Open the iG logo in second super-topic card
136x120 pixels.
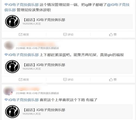pyautogui.click(x=13, y=67)
